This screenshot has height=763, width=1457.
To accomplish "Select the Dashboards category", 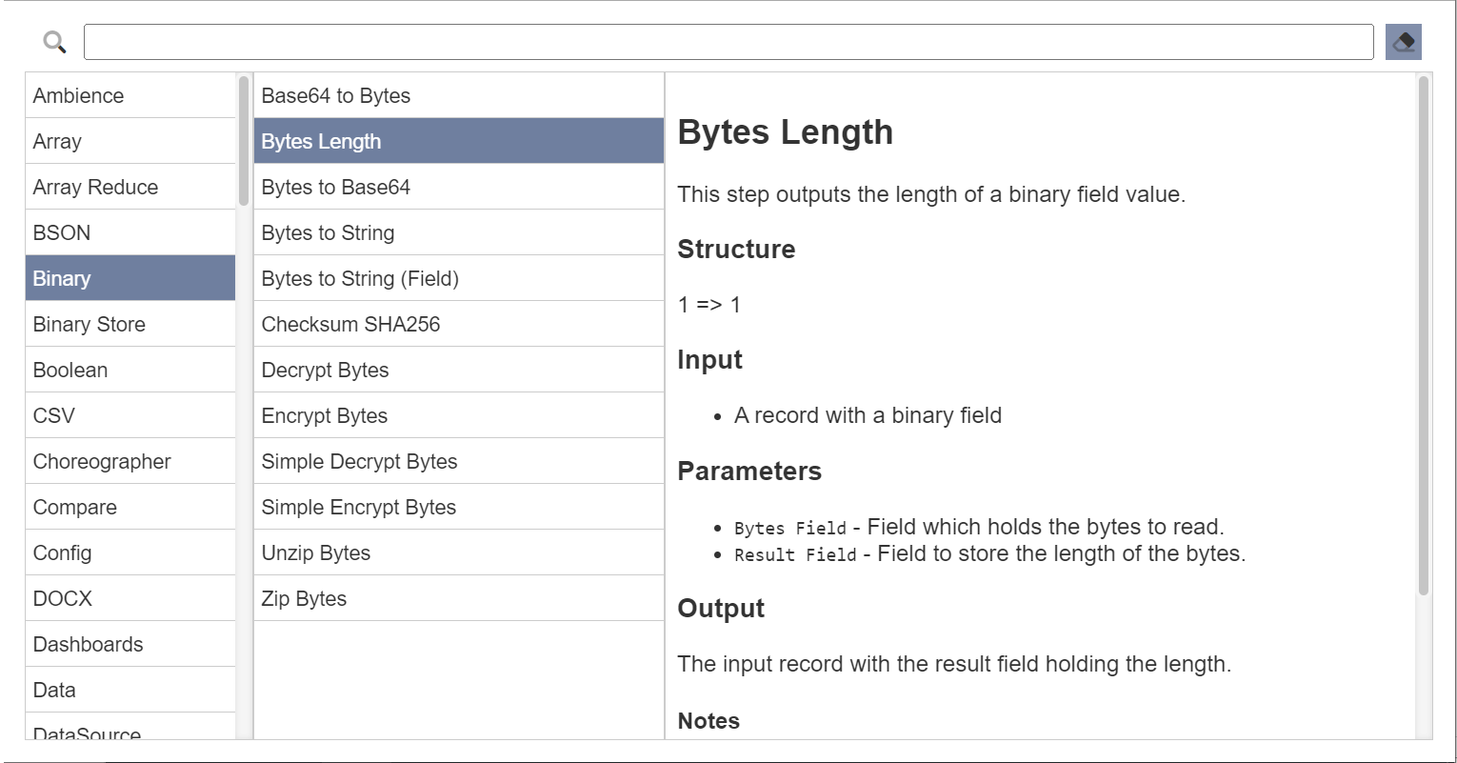I will 130,644.
